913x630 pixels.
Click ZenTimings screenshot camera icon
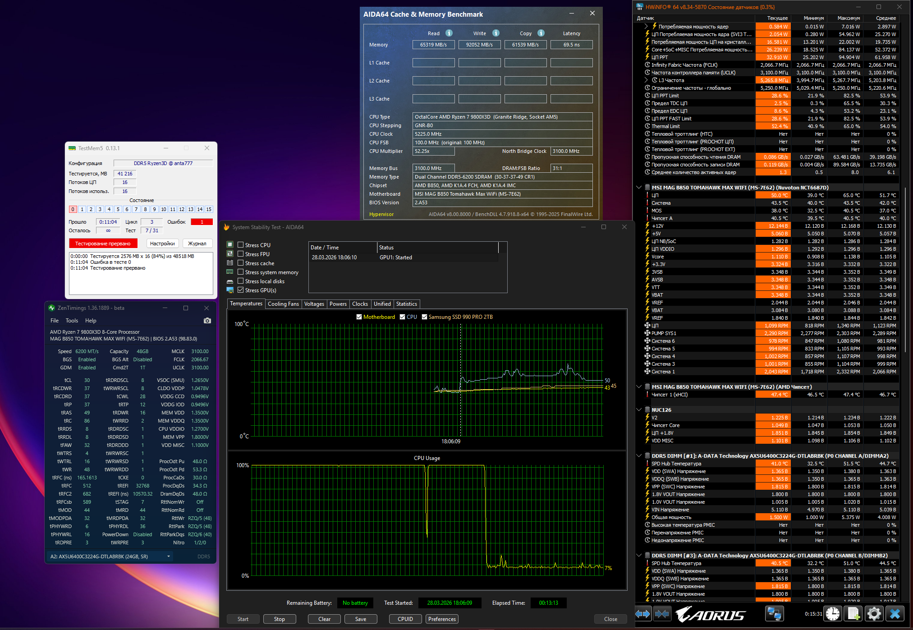[207, 321]
